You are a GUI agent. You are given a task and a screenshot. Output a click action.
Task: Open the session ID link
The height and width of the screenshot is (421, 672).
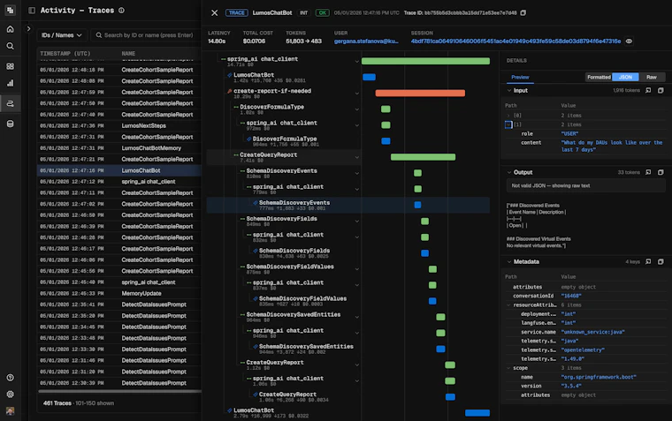[x=515, y=41]
